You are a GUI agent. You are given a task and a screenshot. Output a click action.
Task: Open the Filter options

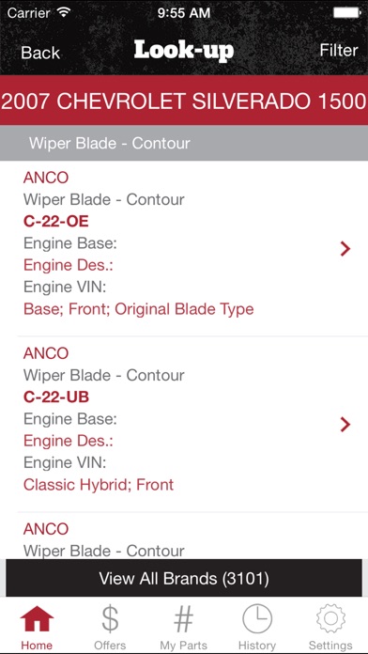point(338,51)
